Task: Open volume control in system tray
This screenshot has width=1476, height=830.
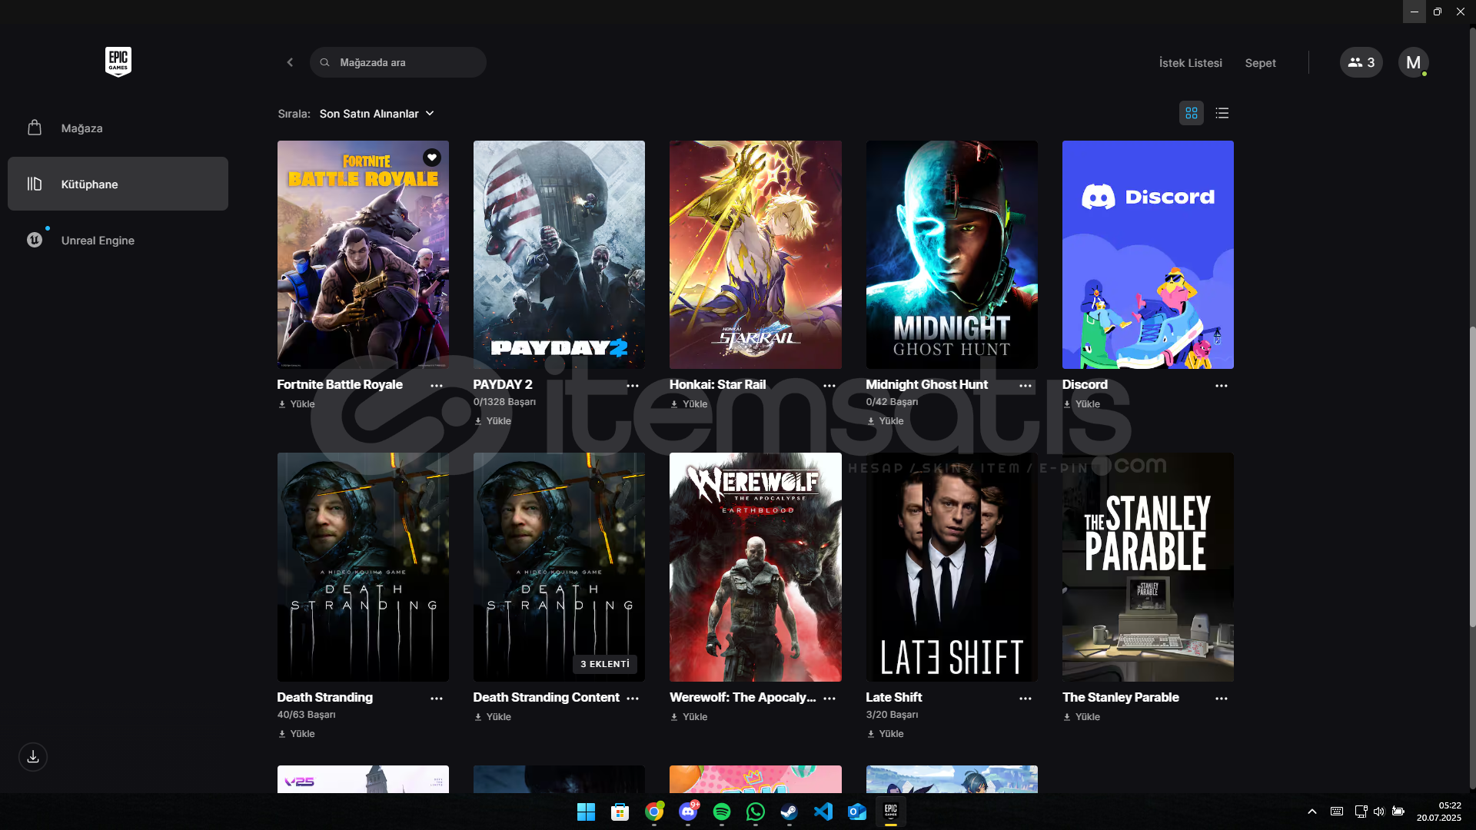Action: pos(1379,812)
